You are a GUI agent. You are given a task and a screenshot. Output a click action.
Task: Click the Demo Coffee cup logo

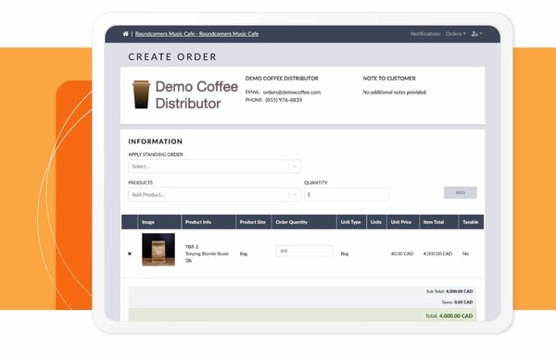[141, 94]
